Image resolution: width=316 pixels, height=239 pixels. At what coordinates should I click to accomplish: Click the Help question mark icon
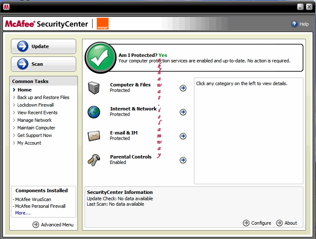295,24
